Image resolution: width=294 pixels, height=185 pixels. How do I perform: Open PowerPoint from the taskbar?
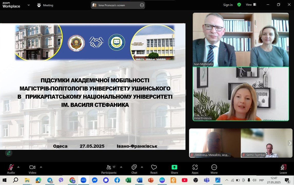pyautogui.click(x=151, y=180)
